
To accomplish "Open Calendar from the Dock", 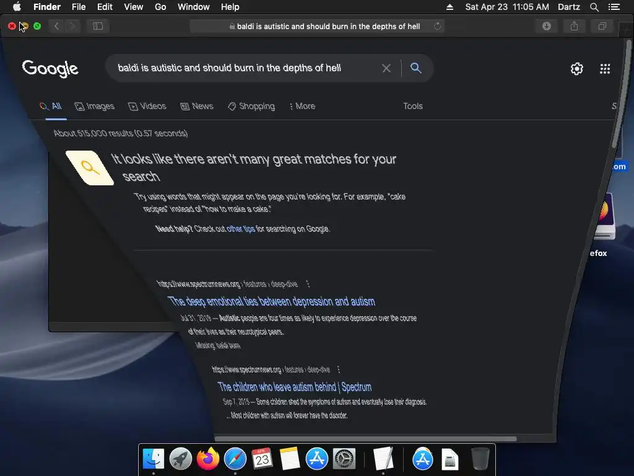I will click(x=262, y=459).
